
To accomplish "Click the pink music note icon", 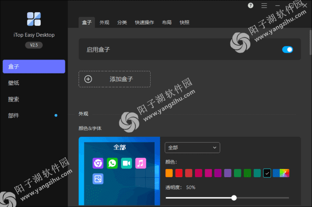I will [141, 163].
